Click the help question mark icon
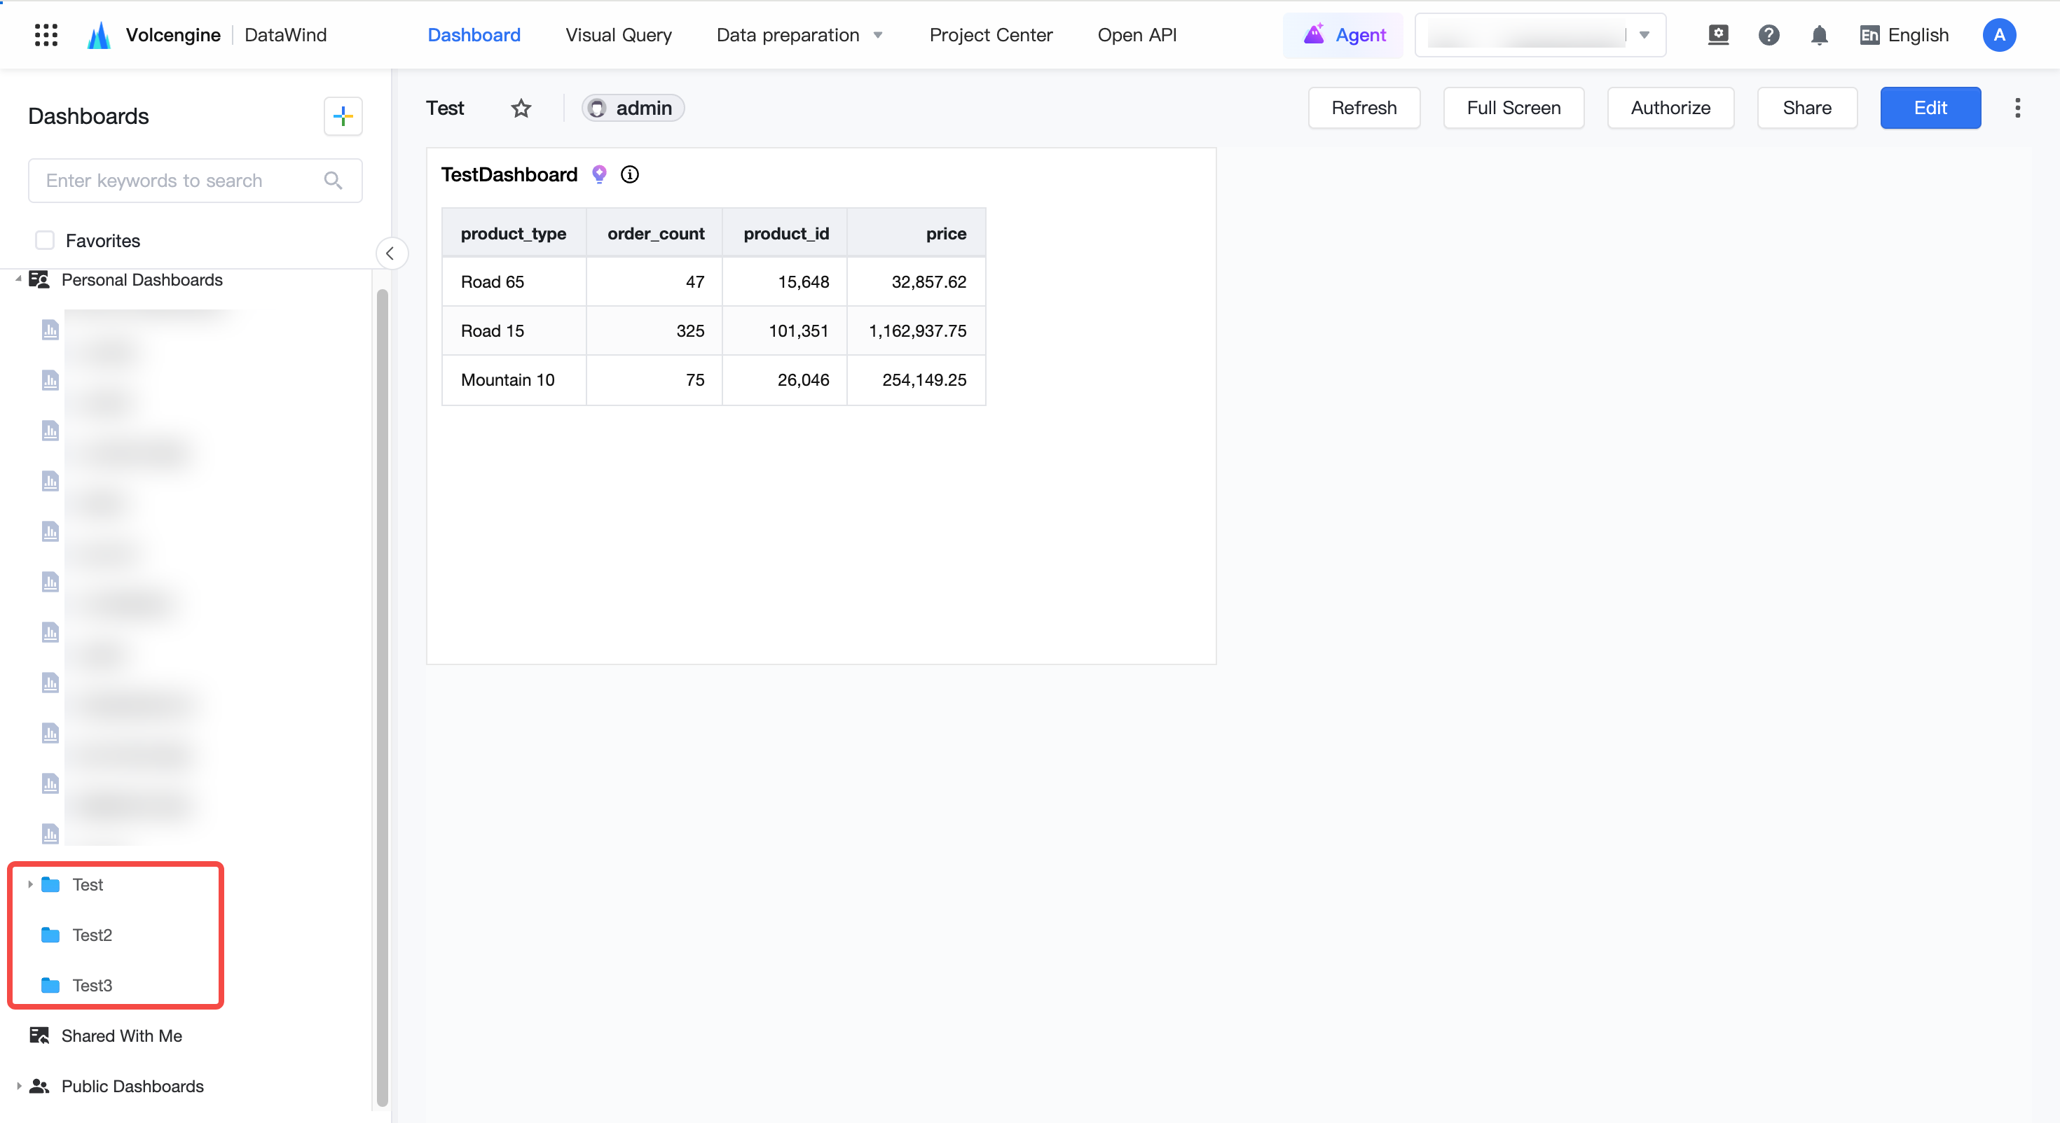This screenshot has height=1123, width=2060. click(1769, 35)
